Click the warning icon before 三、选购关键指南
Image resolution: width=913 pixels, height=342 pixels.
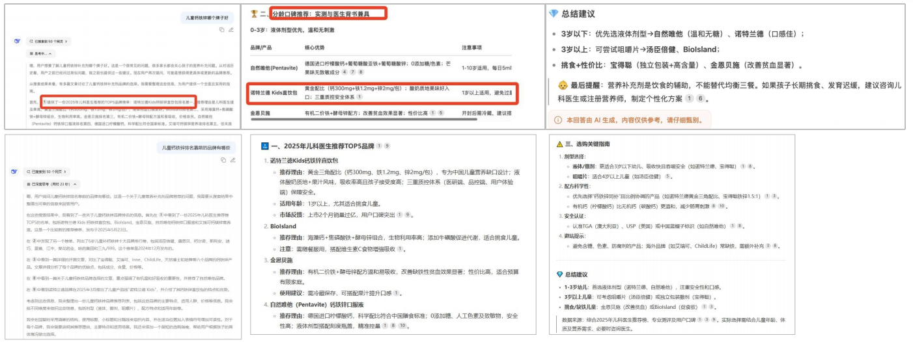[559, 144]
